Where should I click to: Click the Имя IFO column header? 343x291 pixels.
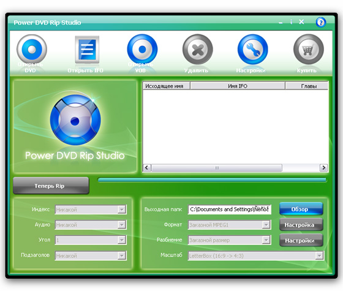[x=238, y=86]
